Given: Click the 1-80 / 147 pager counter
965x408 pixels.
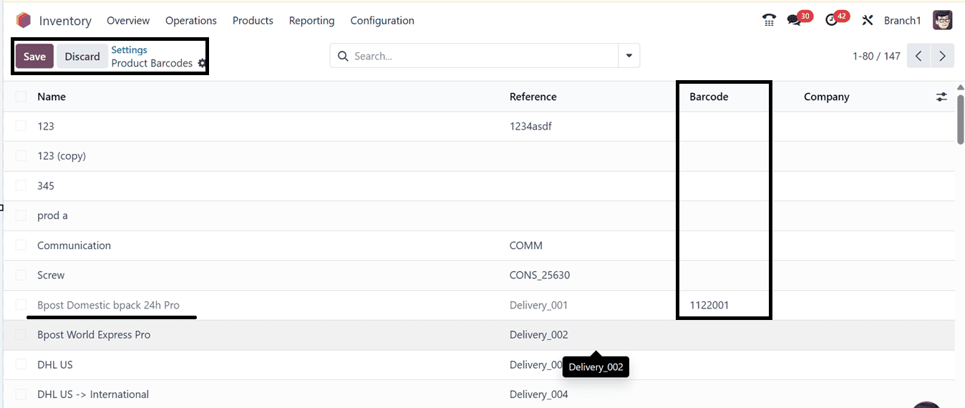Looking at the screenshot, I should click(x=876, y=56).
